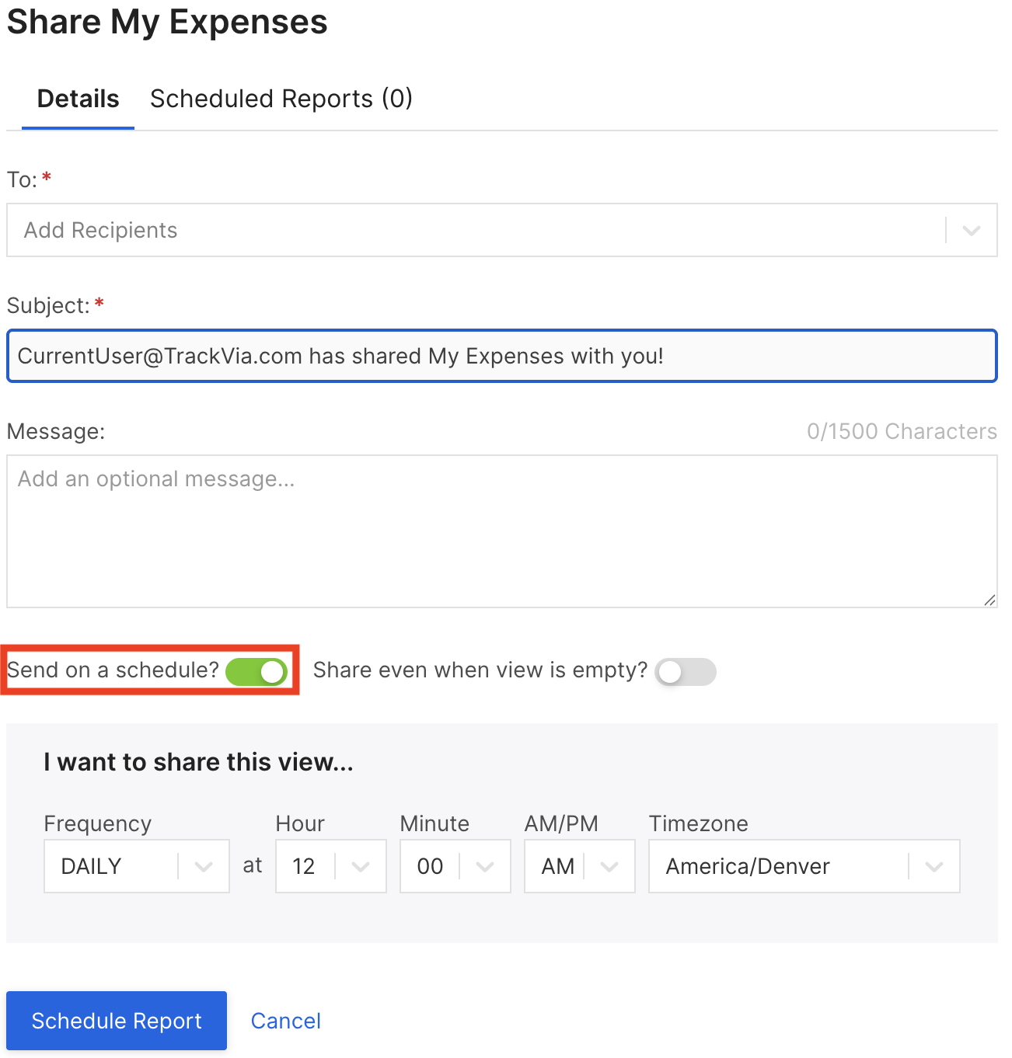Open the Timezone America/Denver dropdown
Viewport: 1012px width, 1058px height.
click(x=804, y=866)
